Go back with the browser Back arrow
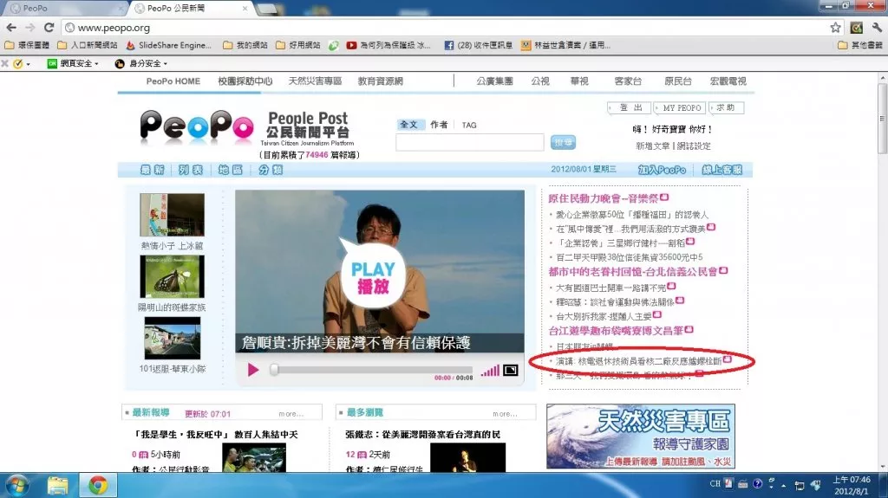The width and height of the screenshot is (888, 498). (x=11, y=27)
